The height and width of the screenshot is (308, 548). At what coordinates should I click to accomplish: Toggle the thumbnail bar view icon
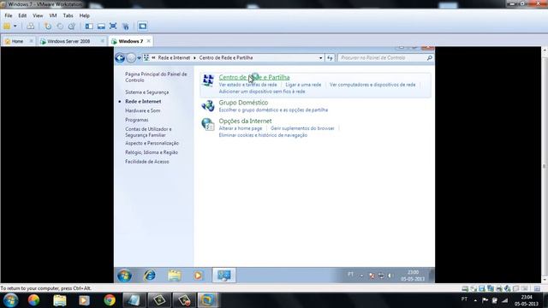[x=101, y=27]
